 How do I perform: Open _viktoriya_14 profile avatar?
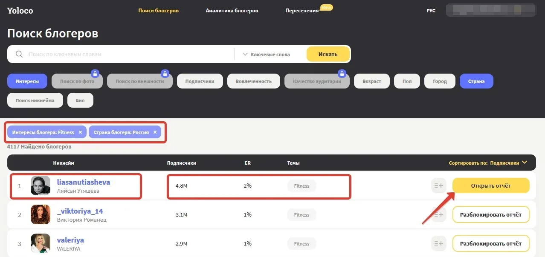pos(41,215)
